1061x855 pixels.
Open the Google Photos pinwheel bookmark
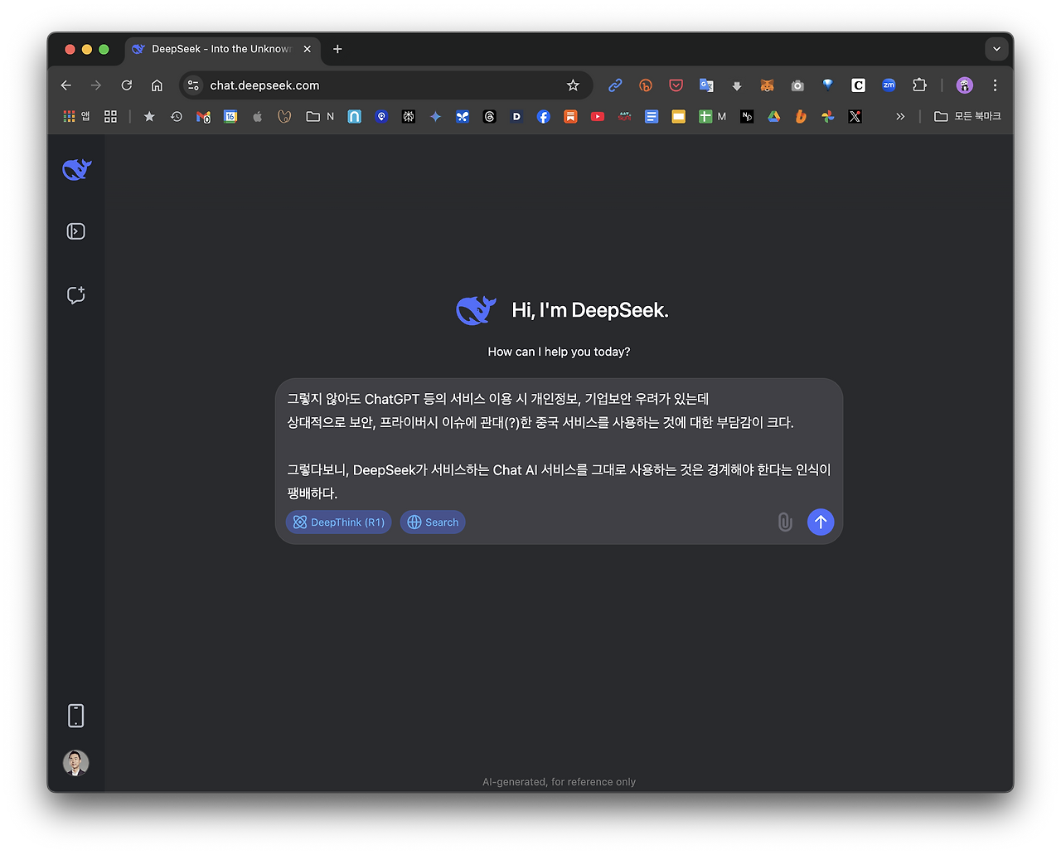click(827, 117)
